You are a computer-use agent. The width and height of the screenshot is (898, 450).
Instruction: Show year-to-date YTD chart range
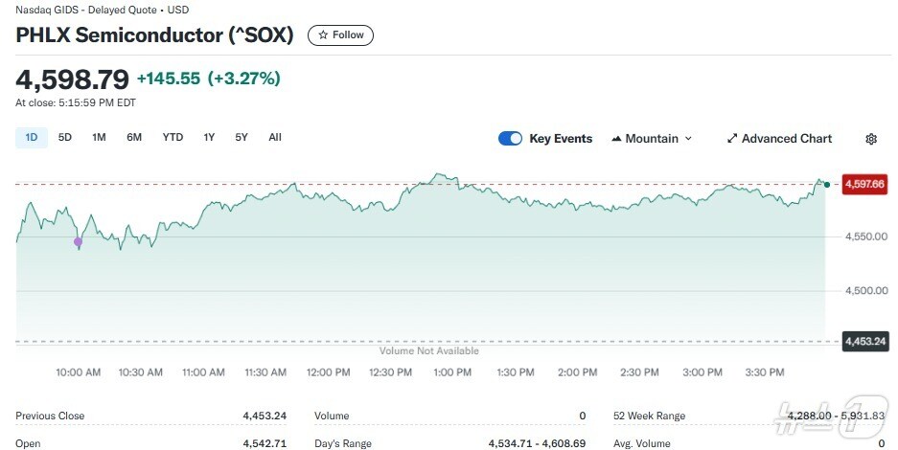pos(173,137)
